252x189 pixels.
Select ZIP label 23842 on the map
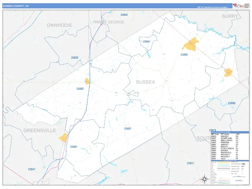(x=124, y=15)
